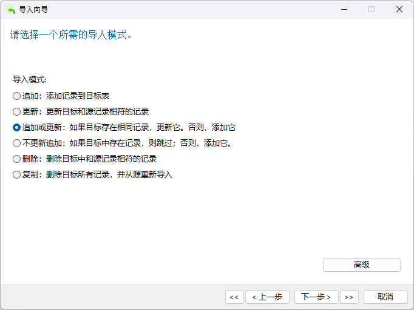Screen dimensions: 414x310
Task: Open the 高级 advanced settings
Action: tap(361, 265)
